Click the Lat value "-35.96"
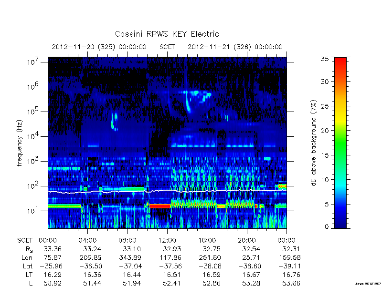 (x=51, y=266)
